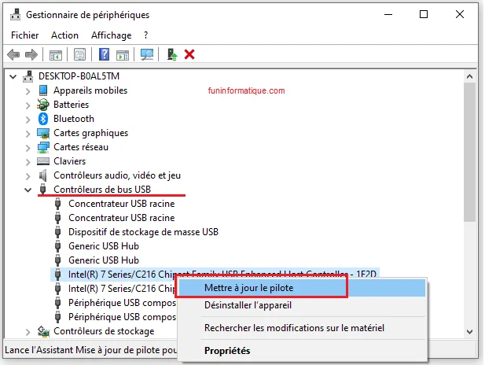The height and width of the screenshot is (365, 485).
Task: Click the blue Help question mark icon
Action: pos(104,54)
